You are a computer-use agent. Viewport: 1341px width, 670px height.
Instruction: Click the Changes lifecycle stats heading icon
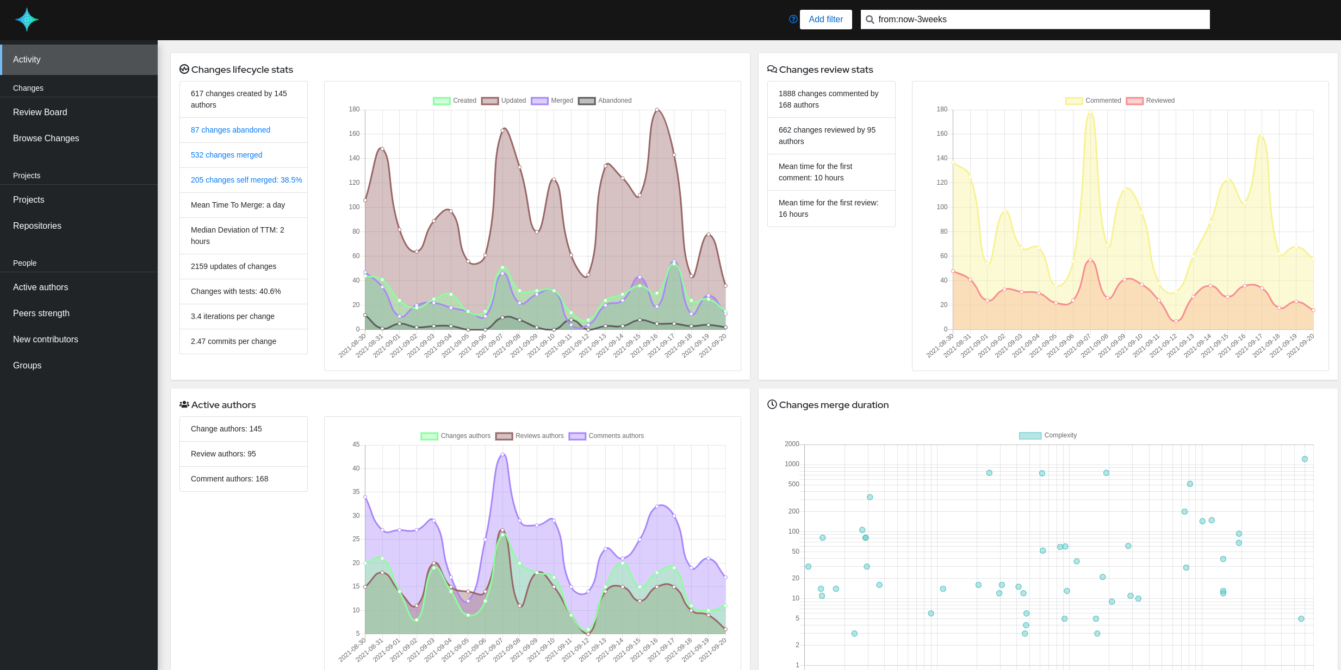(184, 69)
